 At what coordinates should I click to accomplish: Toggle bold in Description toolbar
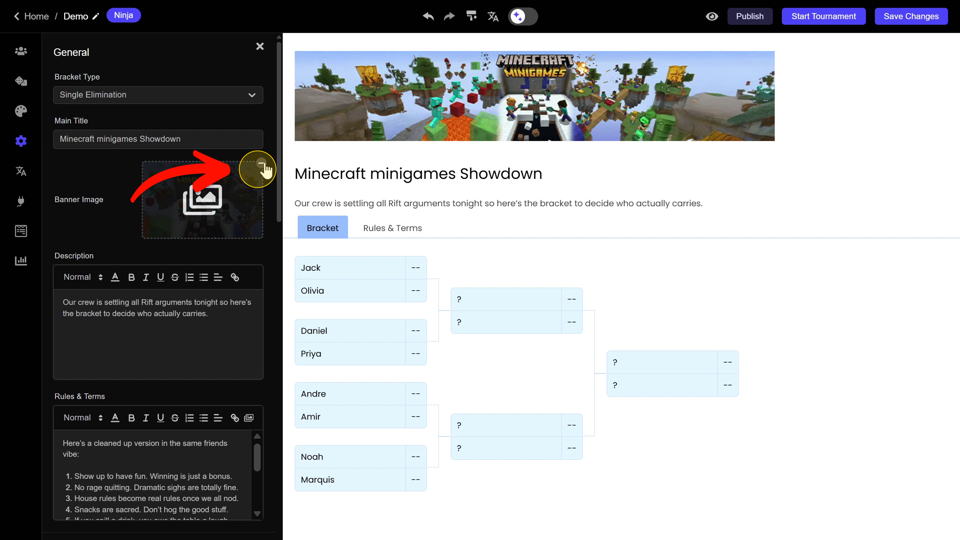pos(131,277)
